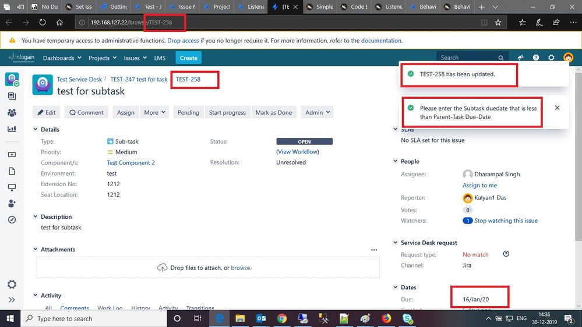Collapse the Dates section
Image resolution: width=582 pixels, height=327 pixels.
(396, 287)
